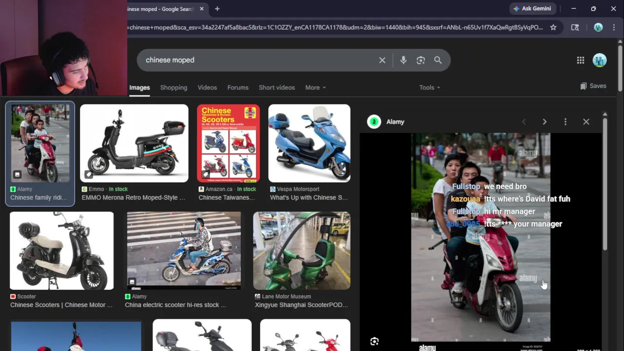Image resolution: width=624 pixels, height=351 pixels.
Task: Search inside image with the Lens icon
Action: coord(374,341)
